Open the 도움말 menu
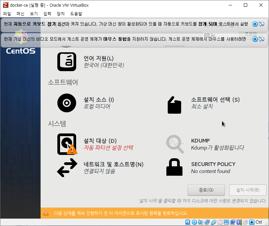The width and height of the screenshot is (269, 226). point(76,14)
